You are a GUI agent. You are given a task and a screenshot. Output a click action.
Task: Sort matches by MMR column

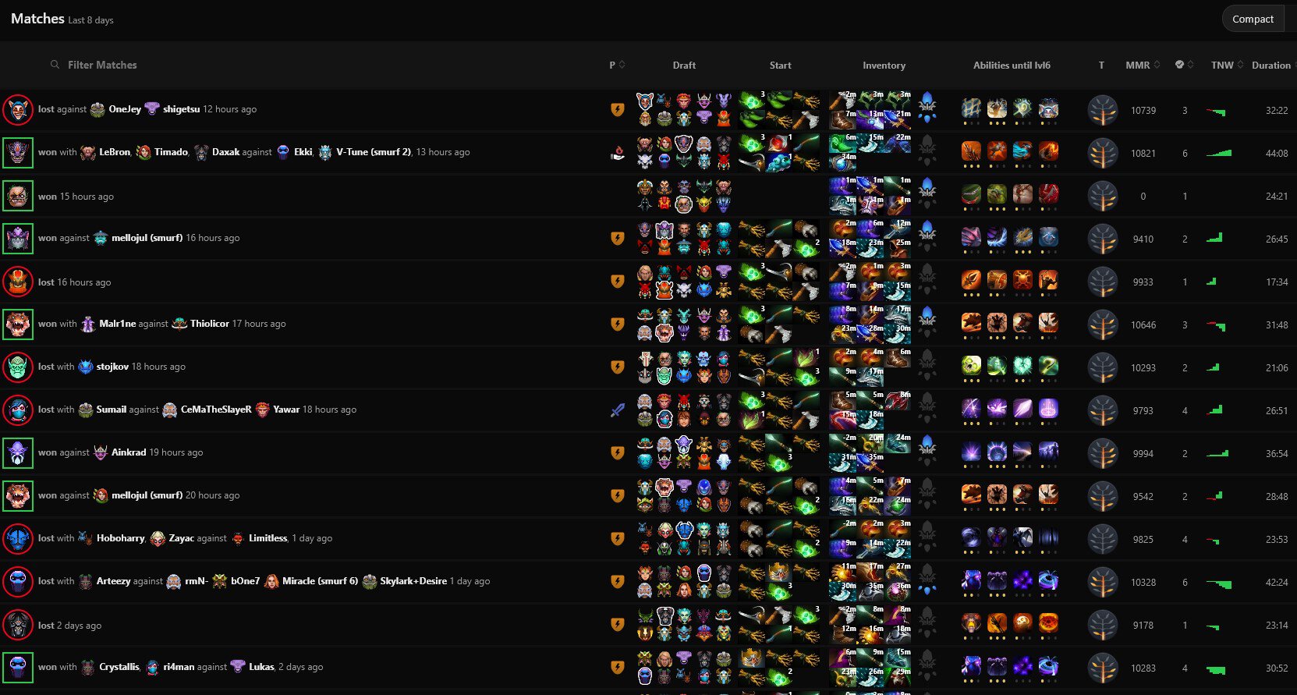point(1143,65)
